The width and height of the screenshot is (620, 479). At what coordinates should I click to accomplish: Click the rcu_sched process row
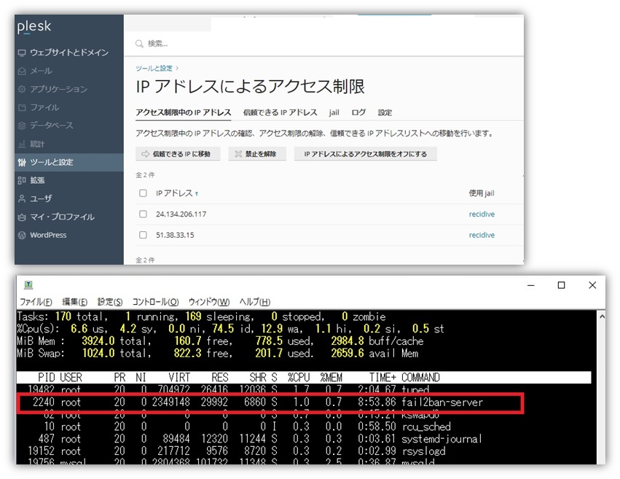click(x=304, y=427)
